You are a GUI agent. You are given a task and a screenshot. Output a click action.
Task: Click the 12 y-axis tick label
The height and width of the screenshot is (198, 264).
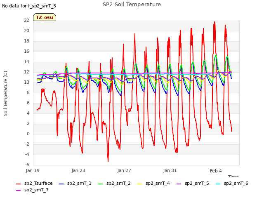26,72
